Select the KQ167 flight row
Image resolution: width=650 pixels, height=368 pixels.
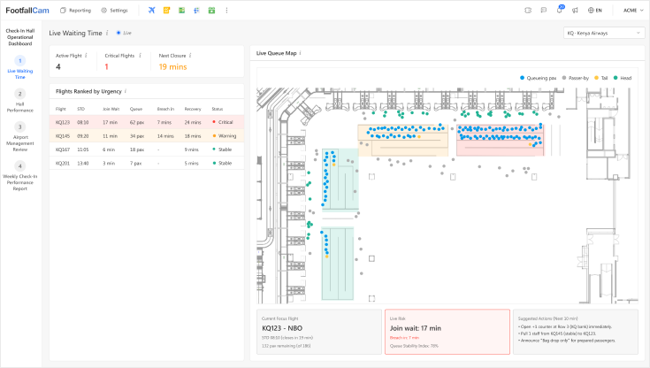click(x=147, y=149)
